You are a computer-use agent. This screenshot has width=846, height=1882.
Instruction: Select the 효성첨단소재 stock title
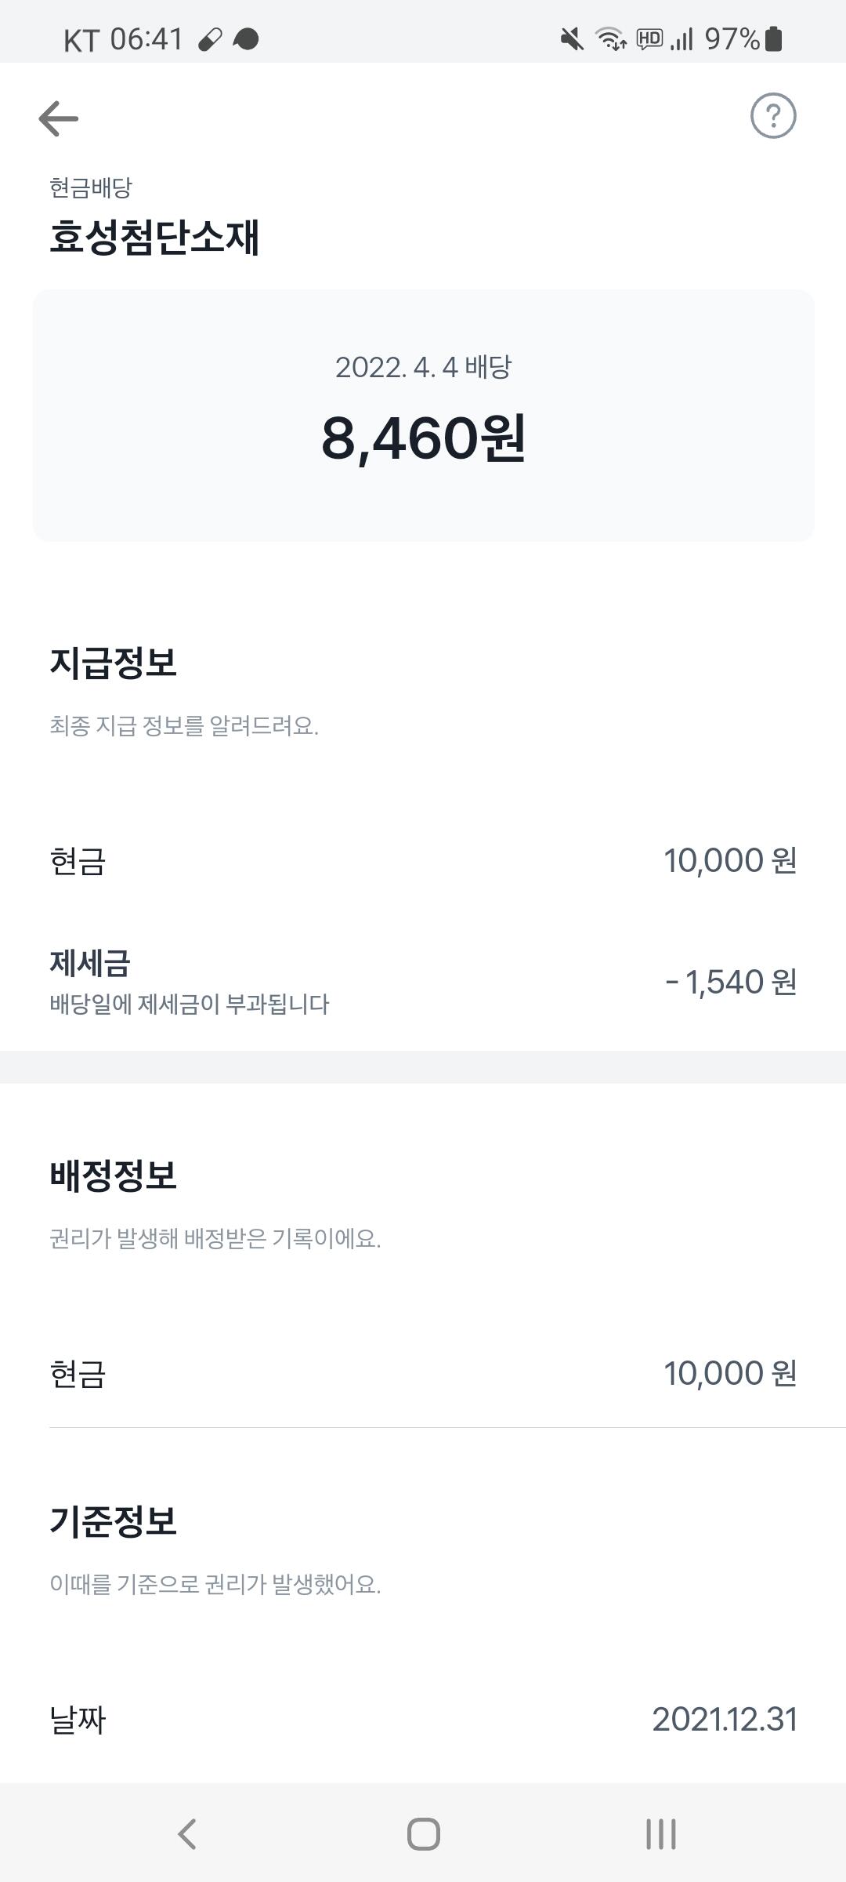(154, 237)
